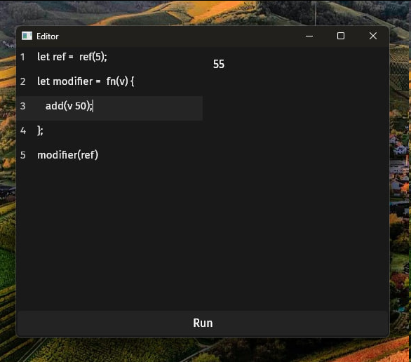Screen dimensions: 411x362
Task: Click the 'Editor' window title text
Action: pyautogui.click(x=48, y=36)
